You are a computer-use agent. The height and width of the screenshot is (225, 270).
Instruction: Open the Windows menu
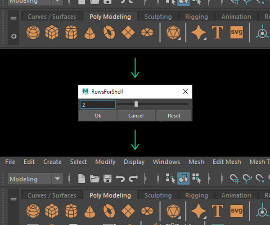point(166,162)
